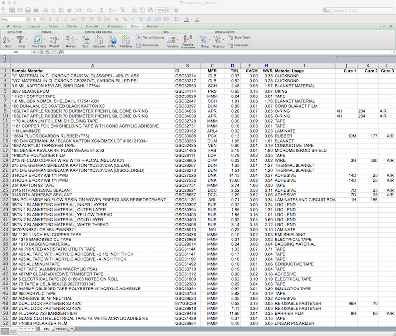Apply percent style format

125,19
